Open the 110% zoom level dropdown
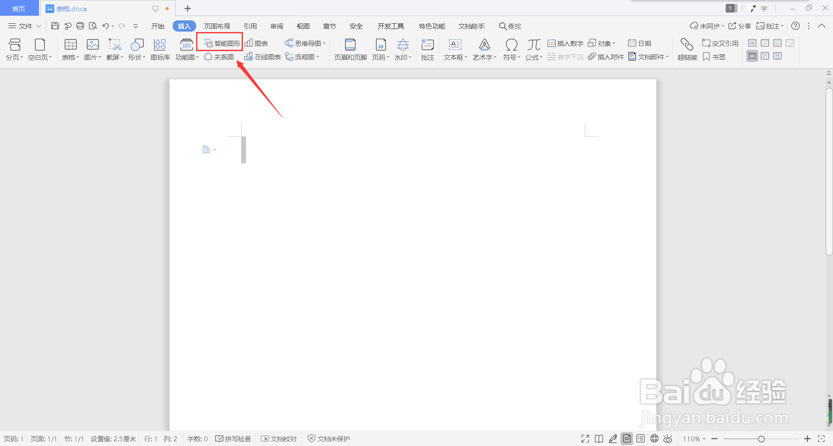 coord(694,439)
